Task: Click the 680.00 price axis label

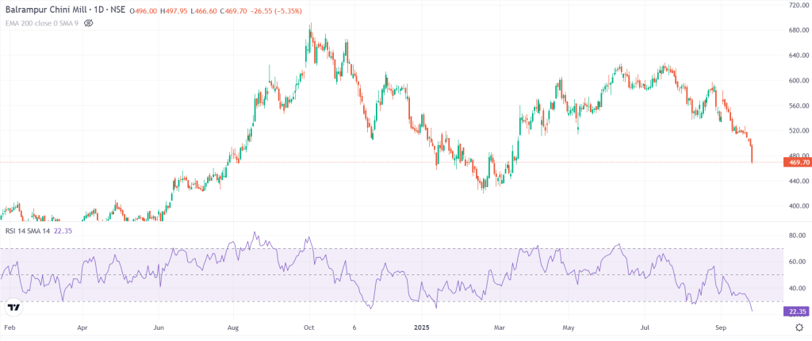Action: [x=798, y=30]
